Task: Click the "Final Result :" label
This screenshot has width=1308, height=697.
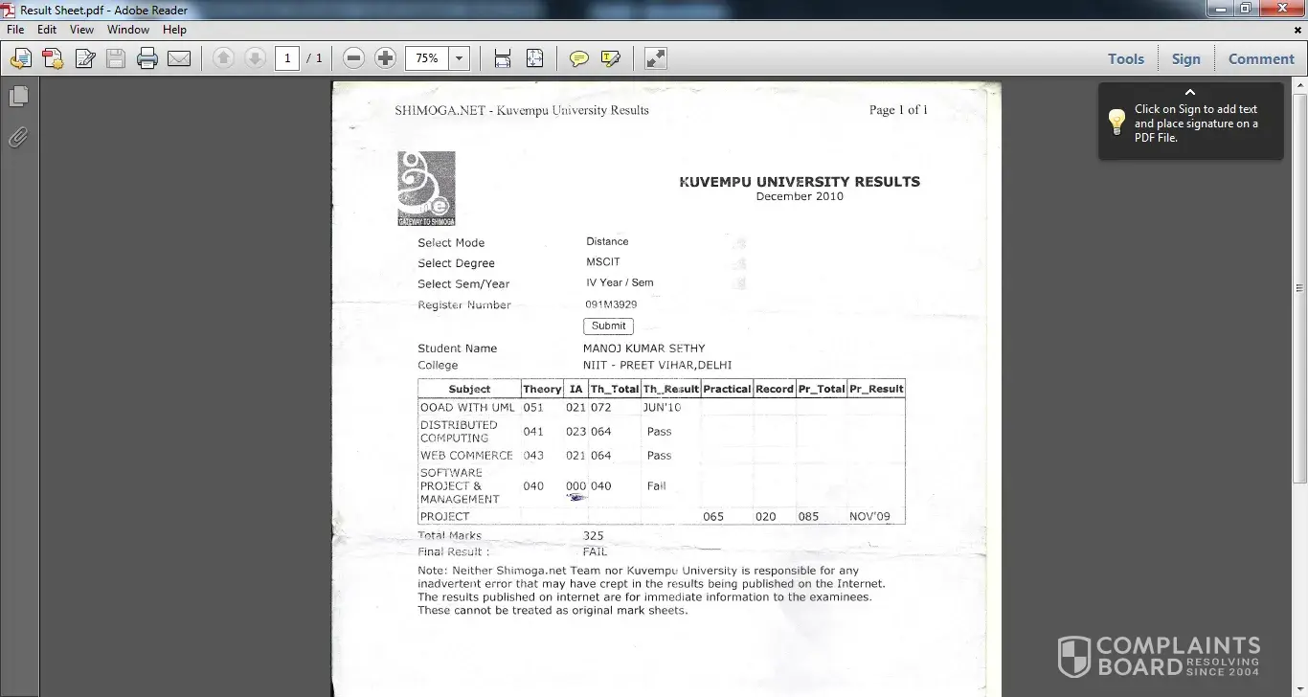Action: (454, 551)
